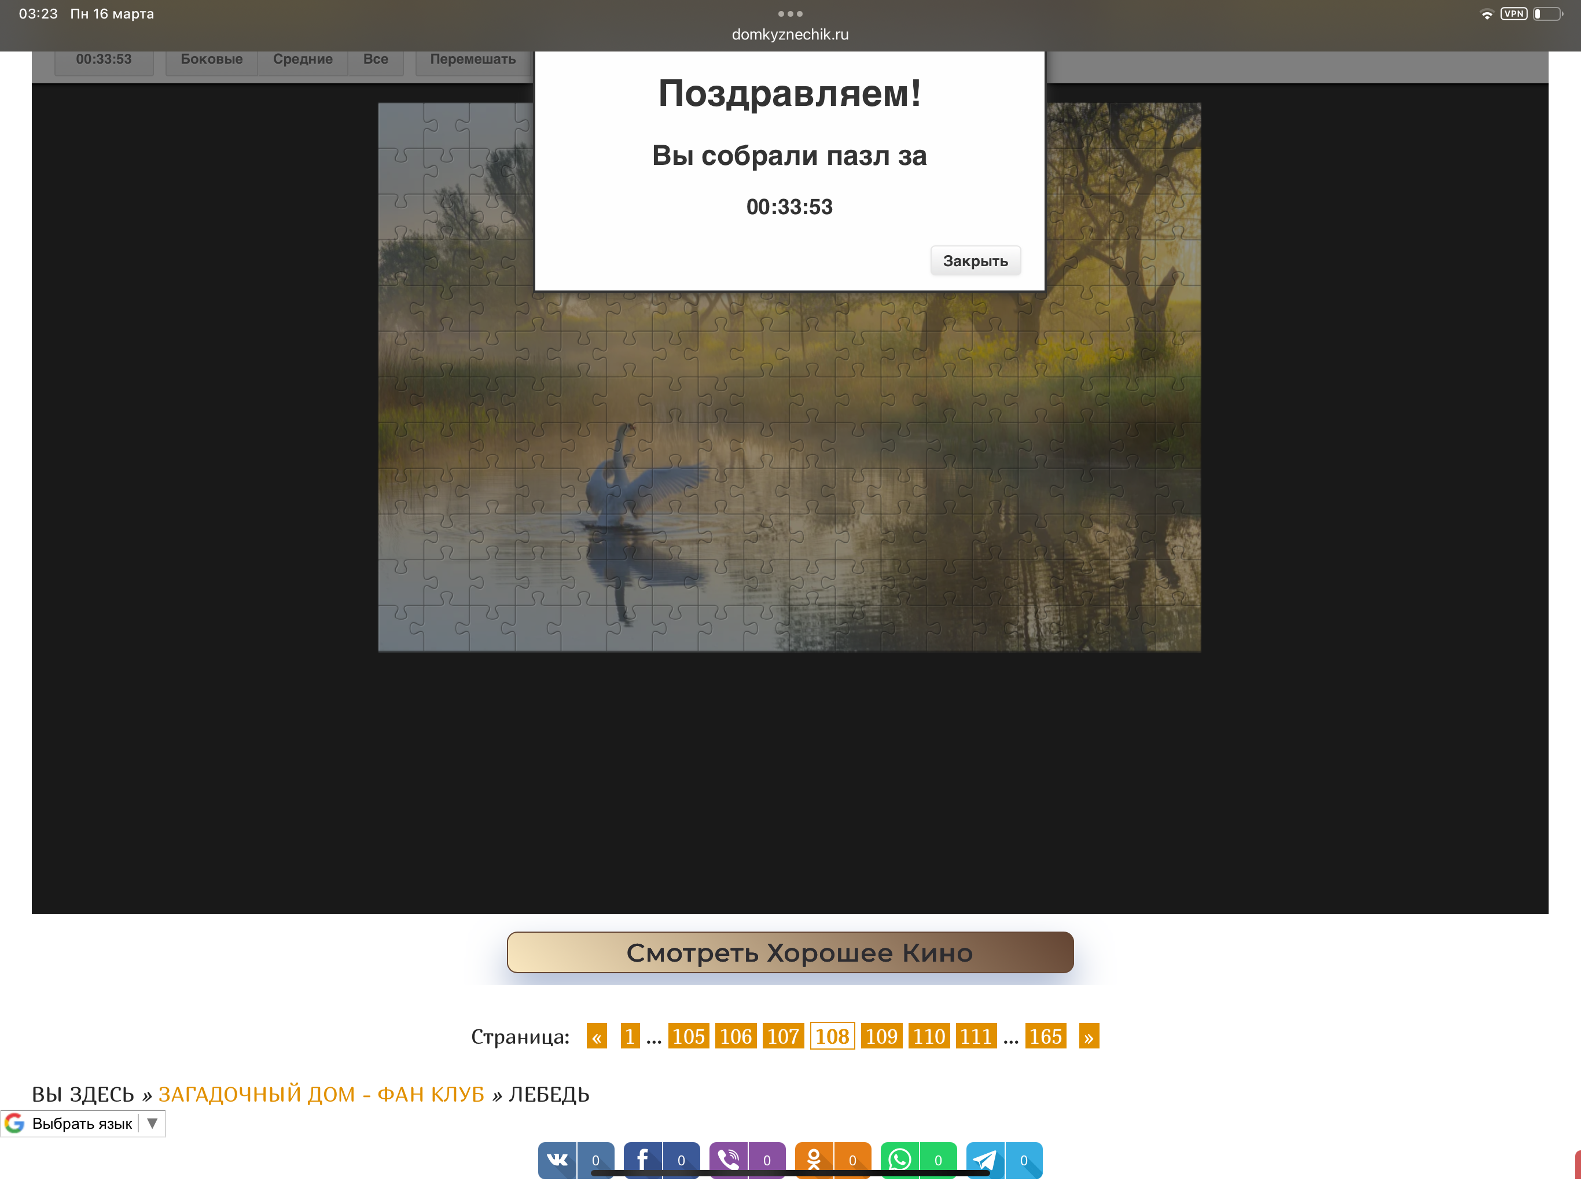Screen dimensions: 1581x1185
Task: Show the Боковые edge pieces
Action: tap(211, 60)
